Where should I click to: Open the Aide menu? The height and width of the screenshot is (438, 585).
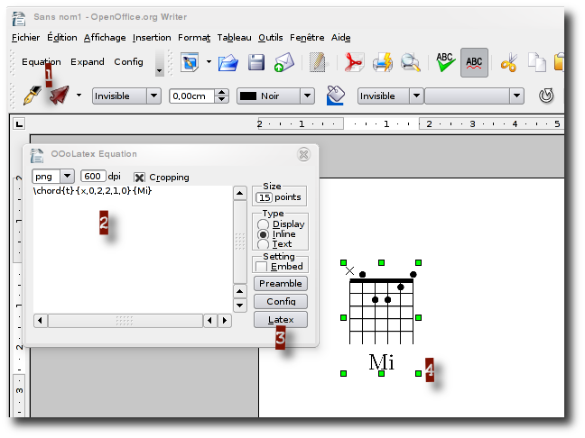(340, 38)
